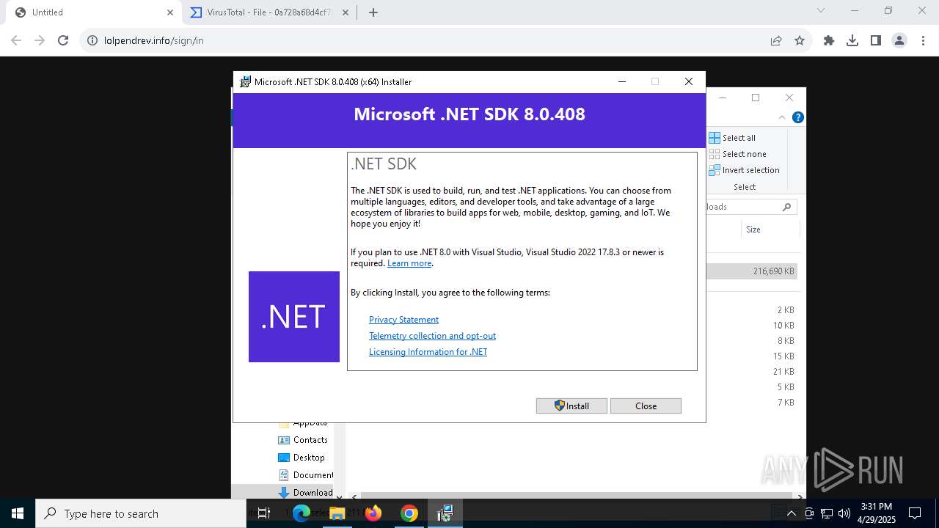The height and width of the screenshot is (528, 939).
Task: Bookmark this page with the star icon
Action: [800, 40]
